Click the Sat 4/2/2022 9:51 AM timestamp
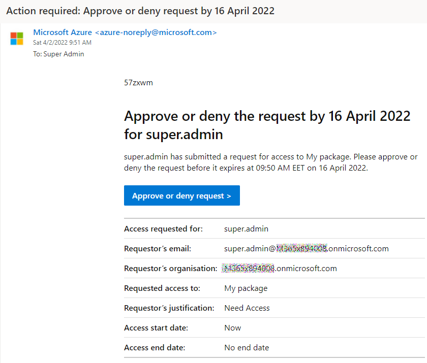The width and height of the screenshot is (427, 363). (62, 43)
